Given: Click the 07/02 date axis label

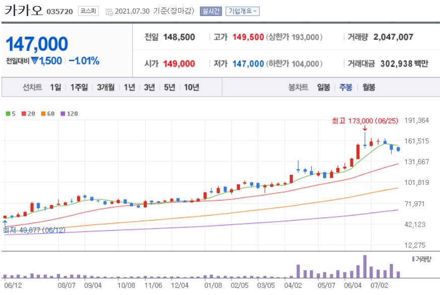Looking at the screenshot, I should click(x=379, y=285).
